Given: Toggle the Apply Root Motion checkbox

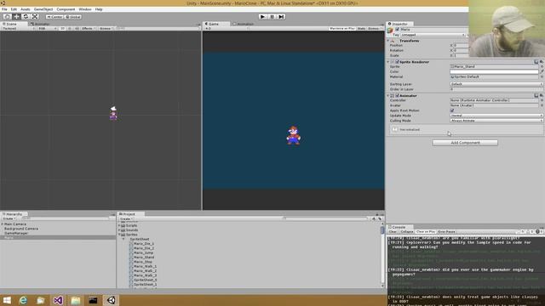Looking at the screenshot, I should (452, 110).
